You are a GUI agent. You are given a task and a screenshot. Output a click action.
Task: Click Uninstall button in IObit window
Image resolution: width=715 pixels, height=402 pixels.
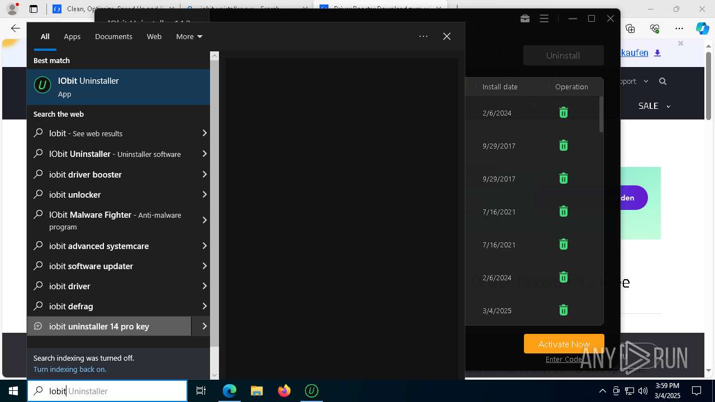pyautogui.click(x=563, y=55)
